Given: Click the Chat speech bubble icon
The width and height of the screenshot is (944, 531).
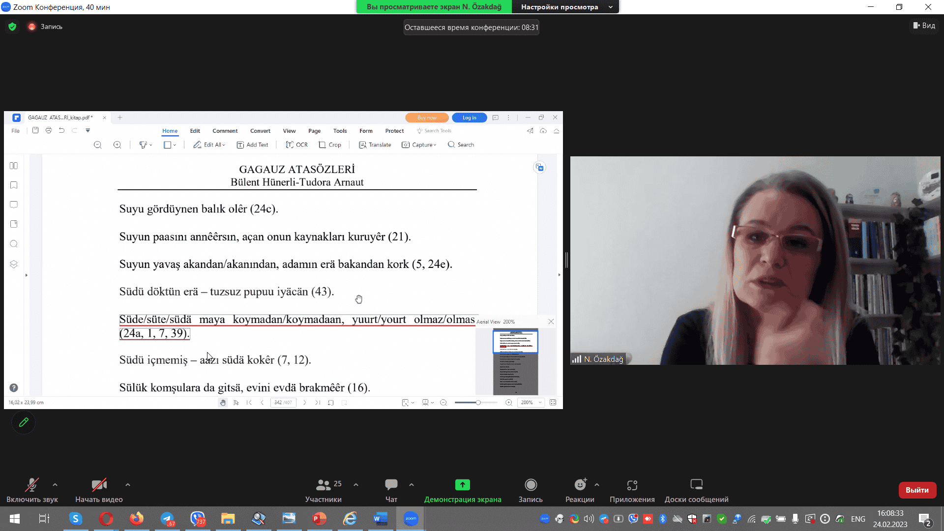Looking at the screenshot, I should click(x=391, y=485).
